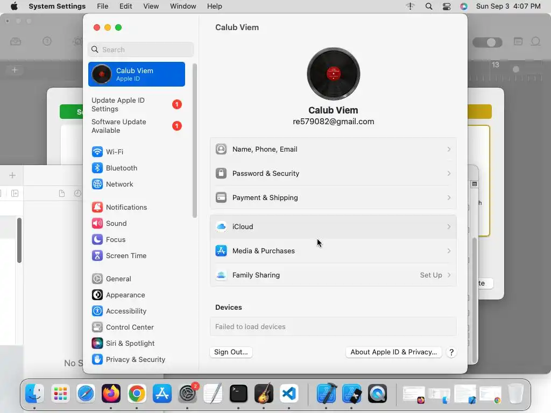Screen dimensions: 551x413
Task: Open Control Center in menu bar
Action: click(x=447, y=6)
